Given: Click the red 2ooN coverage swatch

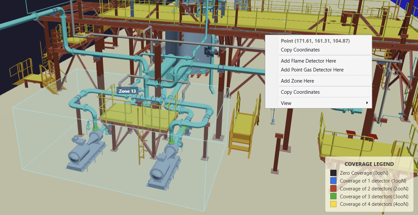Looking at the screenshot, I should (333, 188).
